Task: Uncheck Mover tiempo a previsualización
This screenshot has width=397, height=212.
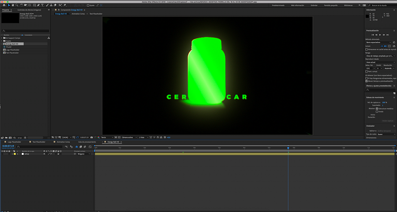Action: (x=366, y=81)
